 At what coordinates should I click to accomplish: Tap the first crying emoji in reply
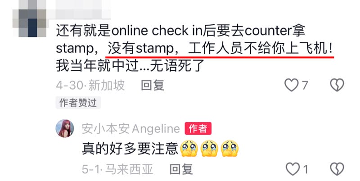coord(189,149)
